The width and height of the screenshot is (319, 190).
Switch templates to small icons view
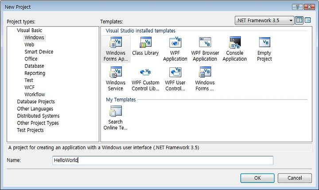coord(308,20)
